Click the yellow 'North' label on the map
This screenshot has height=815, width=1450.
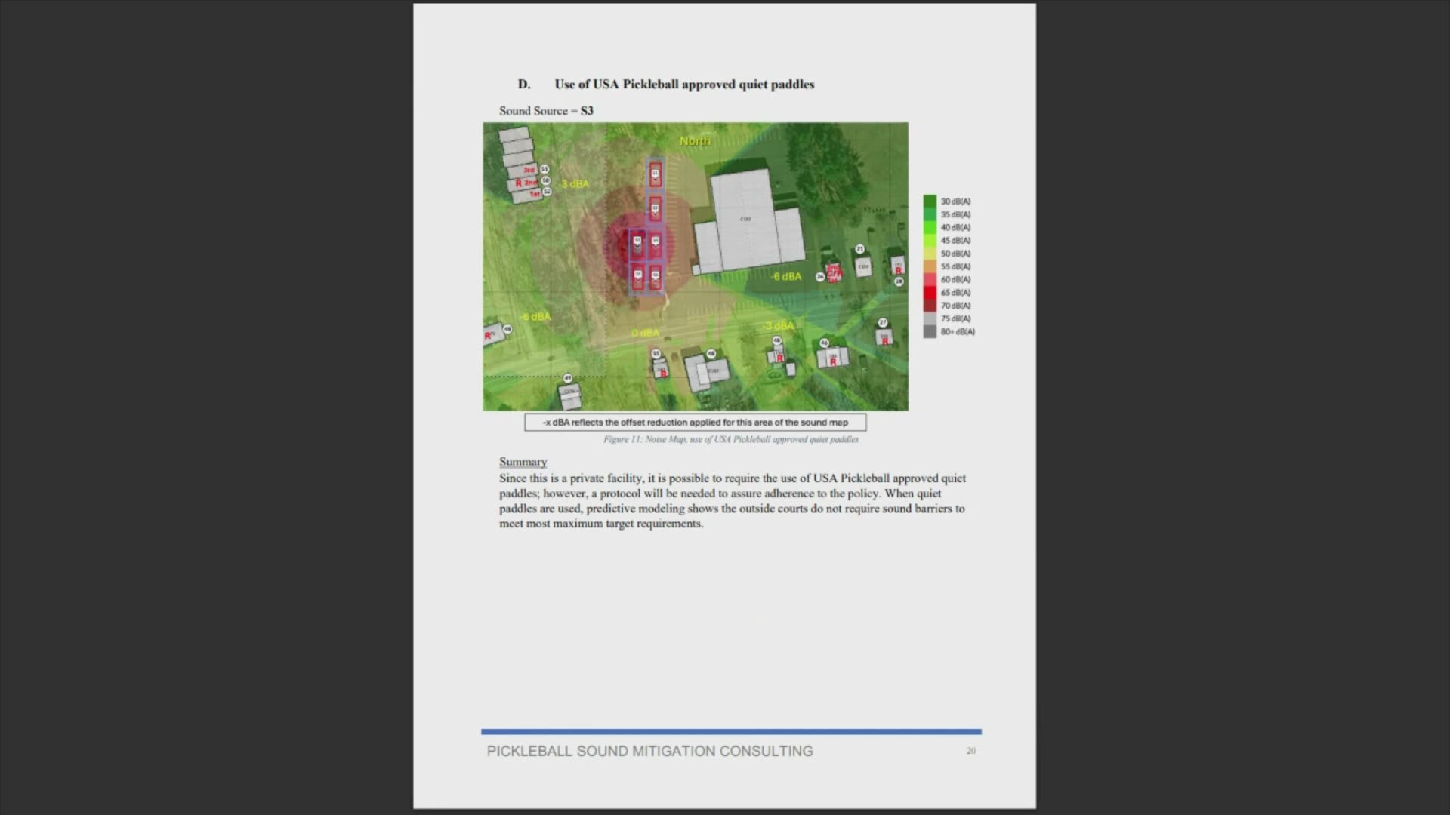coord(695,141)
